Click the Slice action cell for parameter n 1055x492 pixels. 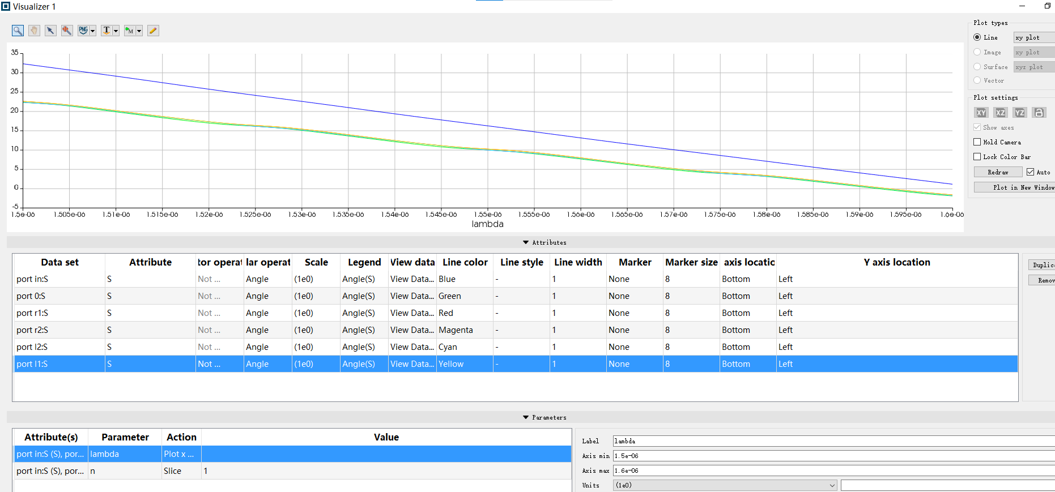coord(181,471)
